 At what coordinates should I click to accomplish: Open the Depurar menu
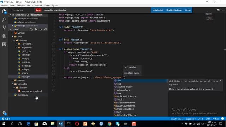[39, 6]
